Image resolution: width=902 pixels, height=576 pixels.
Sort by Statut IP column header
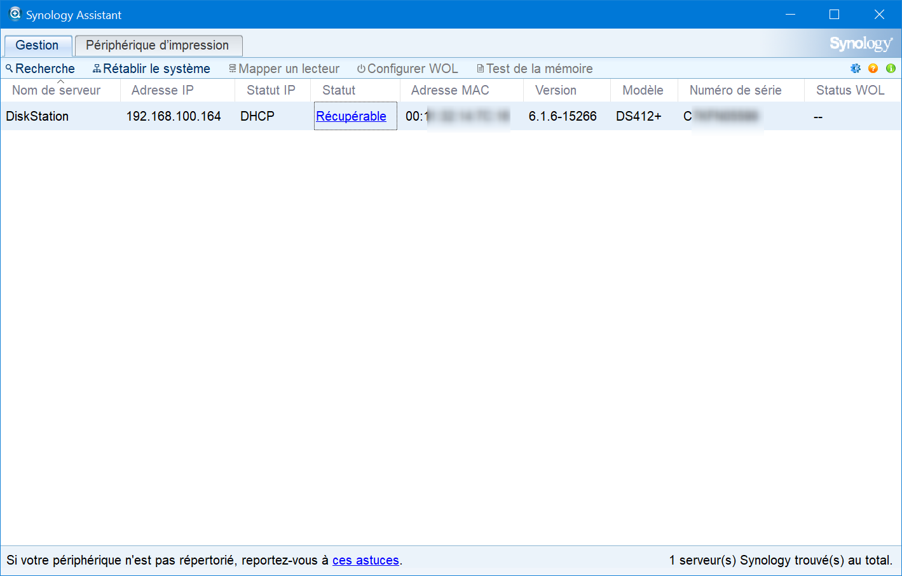pyautogui.click(x=273, y=90)
